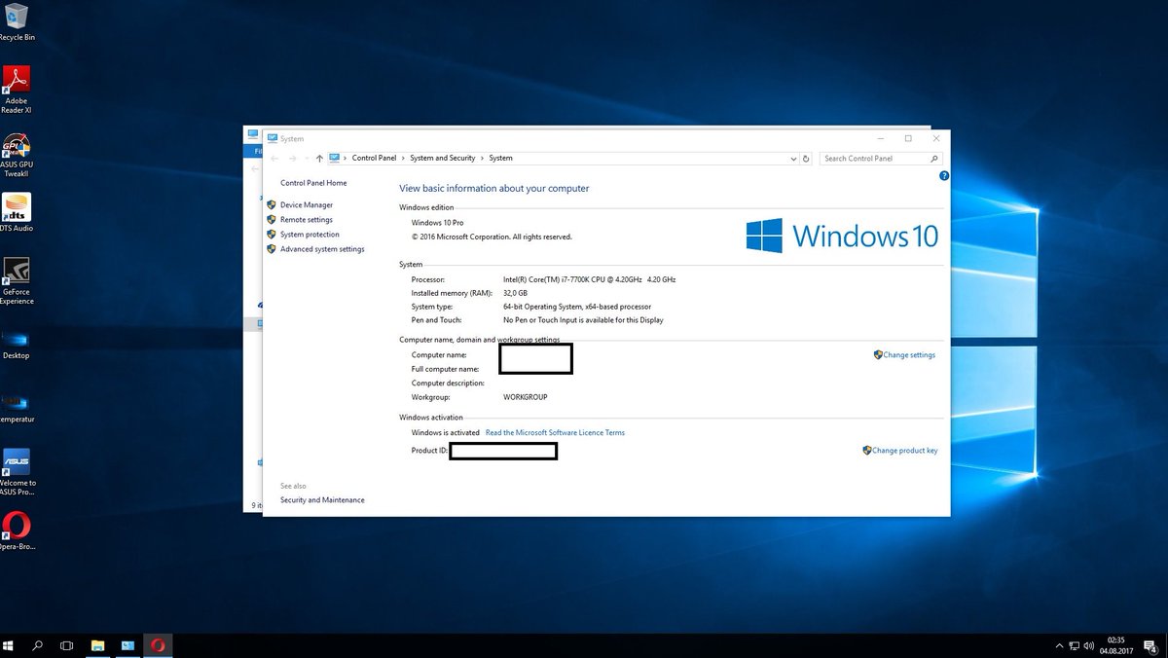Launch Adobe Reader XI from desktop

pyautogui.click(x=16, y=89)
